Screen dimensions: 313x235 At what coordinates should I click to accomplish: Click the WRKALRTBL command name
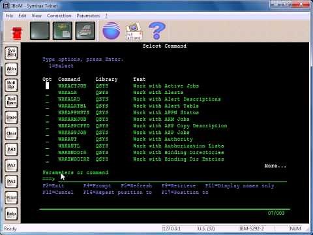coord(72,106)
